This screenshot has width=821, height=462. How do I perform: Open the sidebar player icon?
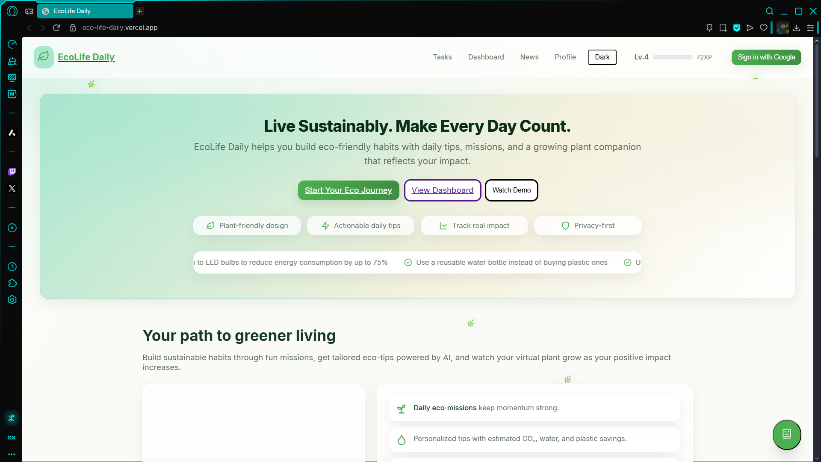tap(12, 228)
